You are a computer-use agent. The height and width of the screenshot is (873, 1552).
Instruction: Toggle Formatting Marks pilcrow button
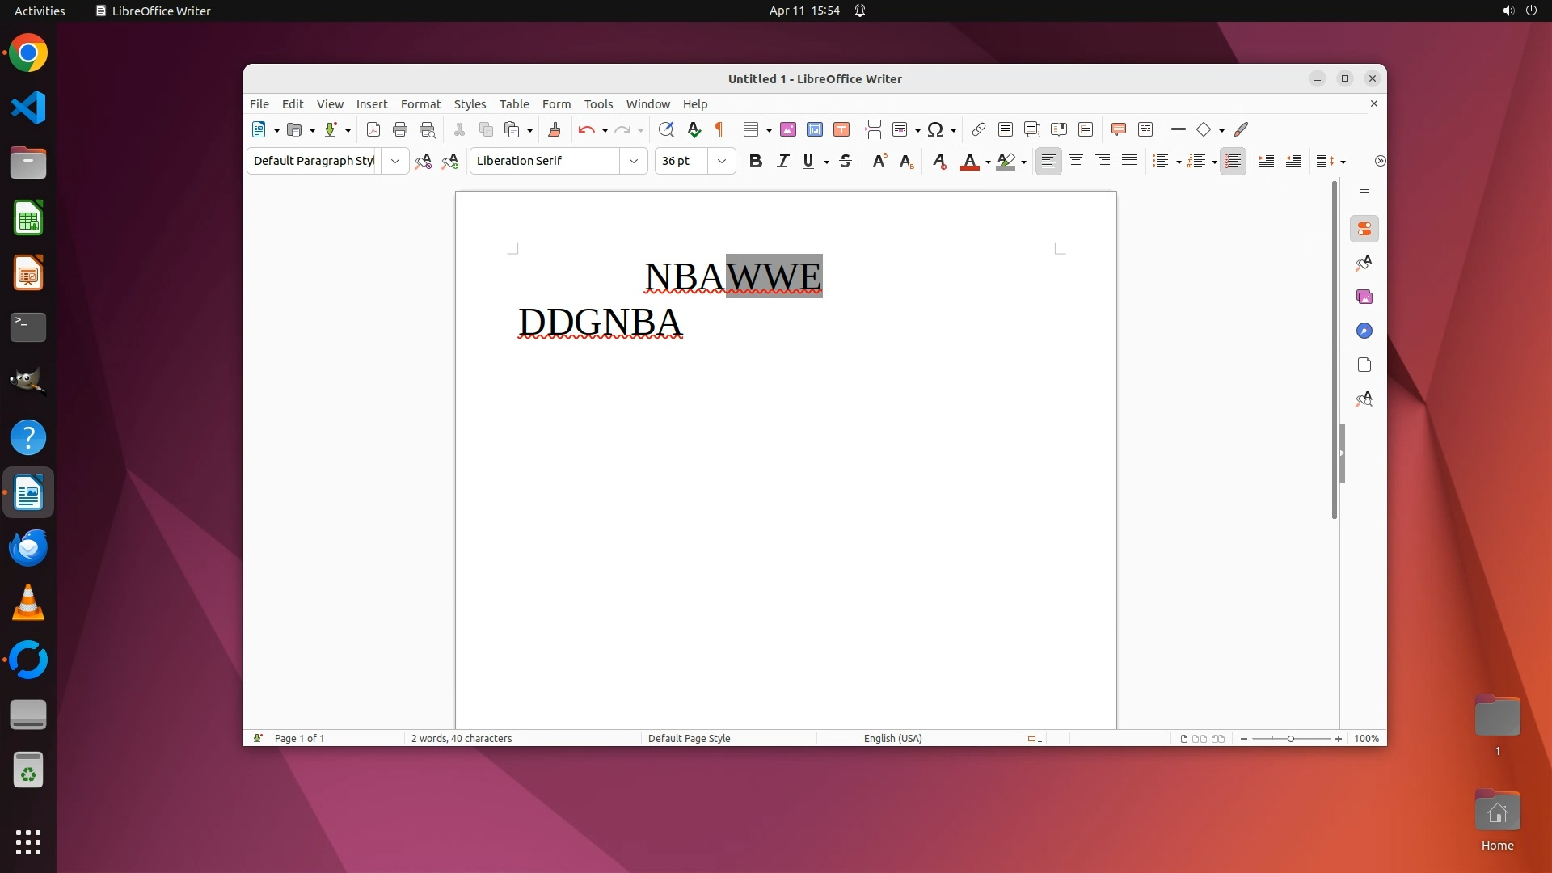(x=719, y=129)
